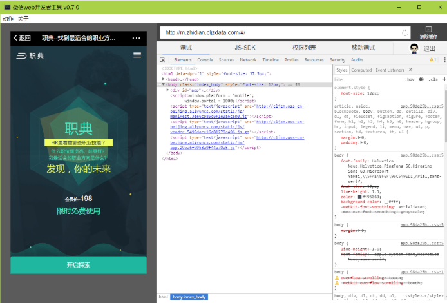Tap the back arrow 返回 in phone header
The width and height of the screenshot is (447, 303).
[22, 38]
